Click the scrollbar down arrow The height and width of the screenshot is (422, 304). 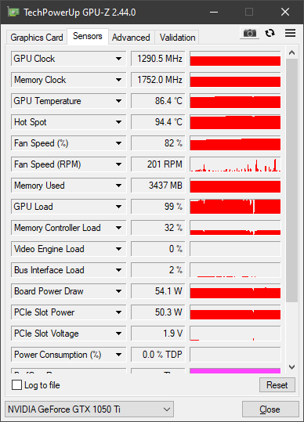coord(292,367)
